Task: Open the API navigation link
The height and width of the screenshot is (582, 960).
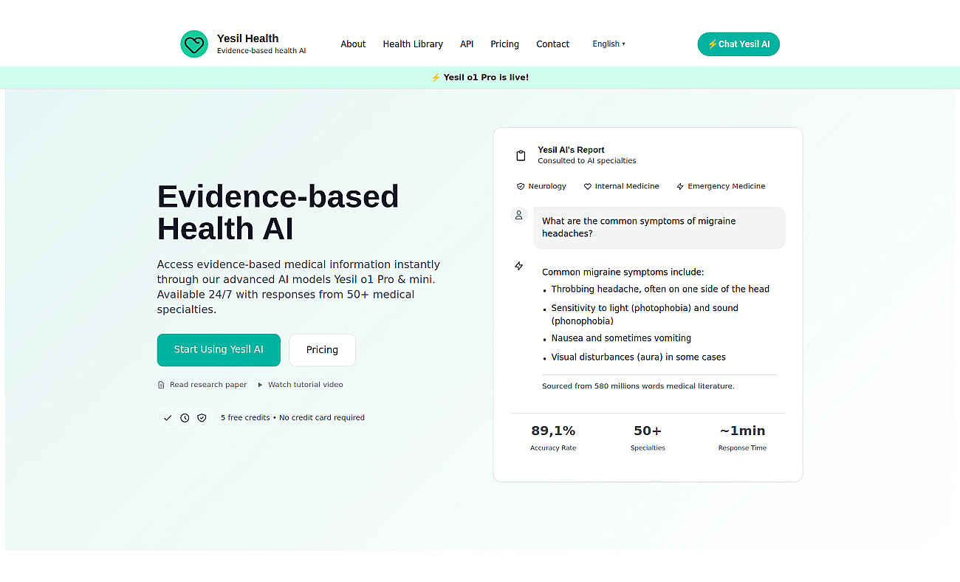Action: (467, 44)
